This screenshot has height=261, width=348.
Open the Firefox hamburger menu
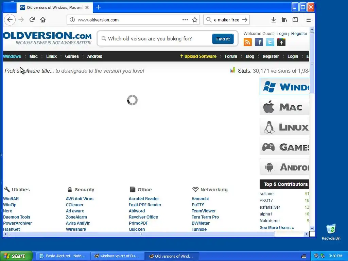point(309,20)
